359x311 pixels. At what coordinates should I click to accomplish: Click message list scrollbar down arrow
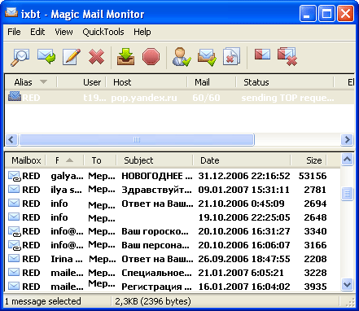point(348,285)
